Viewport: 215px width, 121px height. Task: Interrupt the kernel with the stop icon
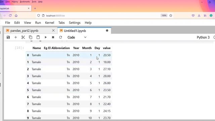coord(53,37)
